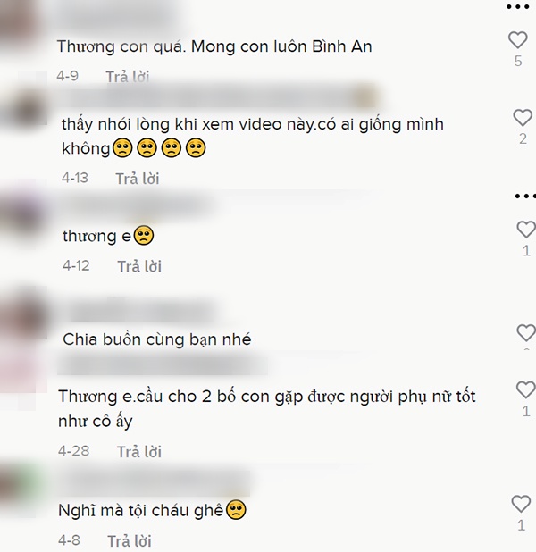Like the comment starting "Thương e.cầu cho 2 bố con"

click(x=526, y=389)
